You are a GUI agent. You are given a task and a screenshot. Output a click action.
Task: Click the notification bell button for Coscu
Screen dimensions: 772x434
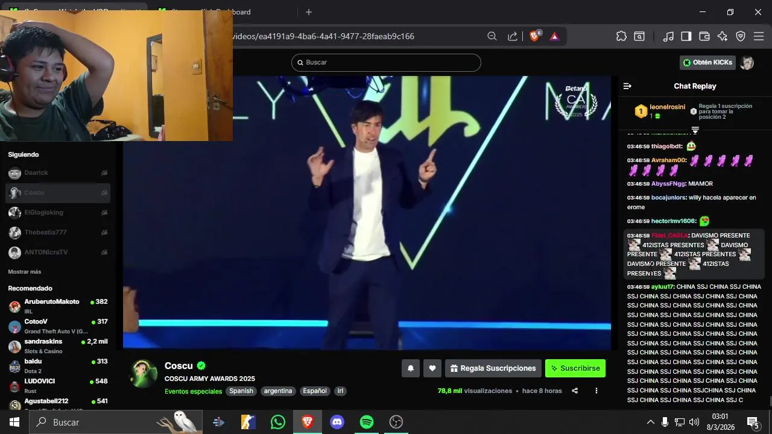coord(411,368)
